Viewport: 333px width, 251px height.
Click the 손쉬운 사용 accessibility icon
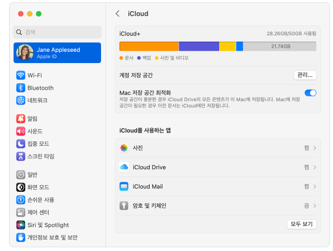click(21, 200)
